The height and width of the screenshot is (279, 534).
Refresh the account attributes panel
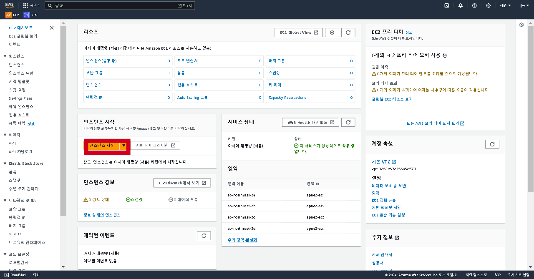click(x=492, y=144)
